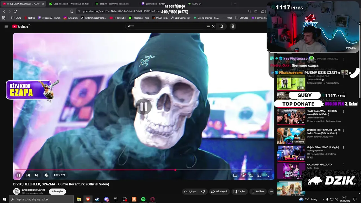Viewport: 361px width, 203px height.
Task: Open a new browser tab
Action: [235, 4]
